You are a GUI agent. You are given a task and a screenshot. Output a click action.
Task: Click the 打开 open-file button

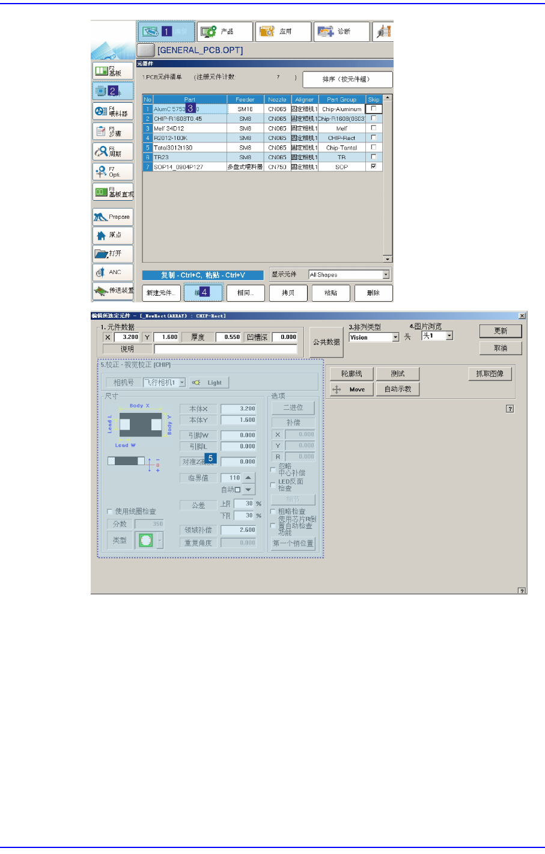112,254
